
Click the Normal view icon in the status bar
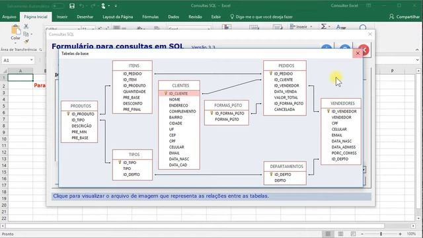click(x=328, y=234)
